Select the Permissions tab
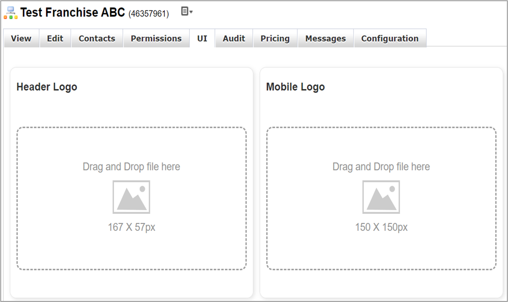This screenshot has height=302, width=508. tap(156, 38)
